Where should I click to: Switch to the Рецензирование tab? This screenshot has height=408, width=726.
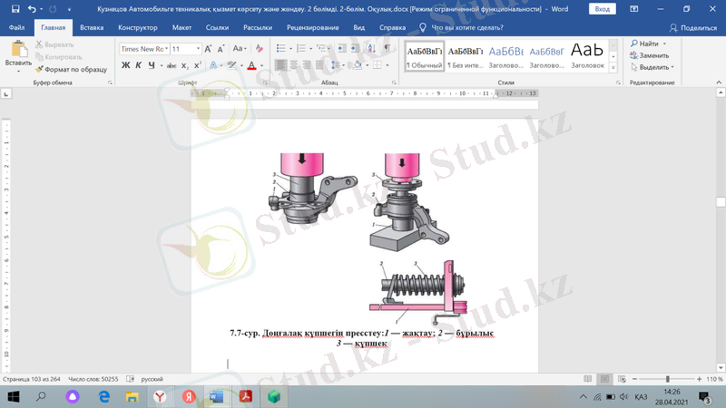click(312, 28)
